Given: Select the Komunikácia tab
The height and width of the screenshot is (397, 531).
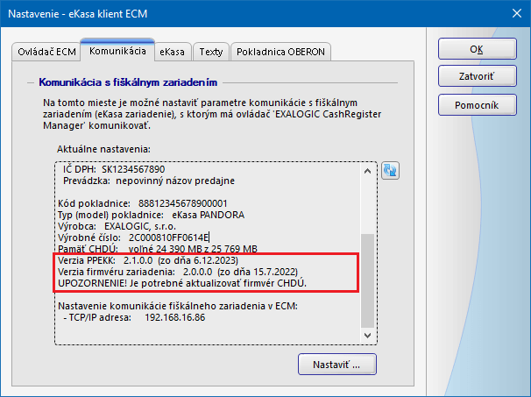Looking at the screenshot, I should 117,51.
